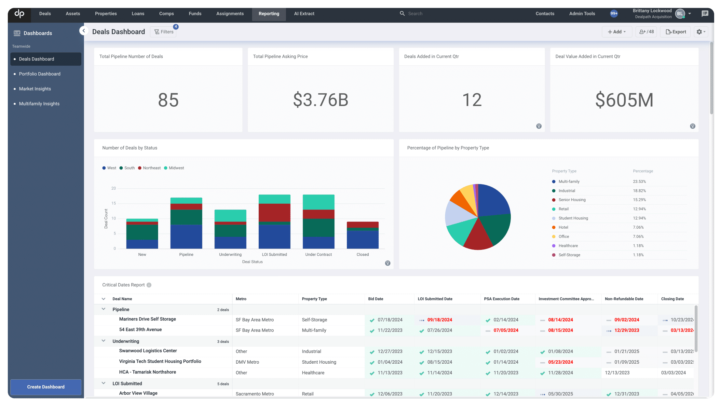Select the Market Insights sidebar item

click(35, 88)
